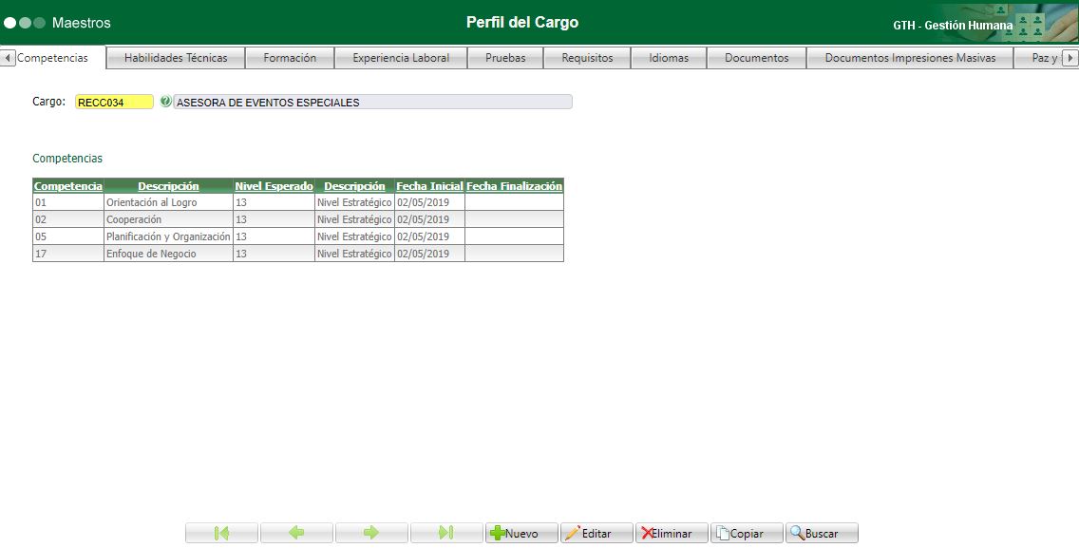This screenshot has width=1079, height=548.
Task: Sort by Fecha Inicial column header
Action: click(429, 186)
